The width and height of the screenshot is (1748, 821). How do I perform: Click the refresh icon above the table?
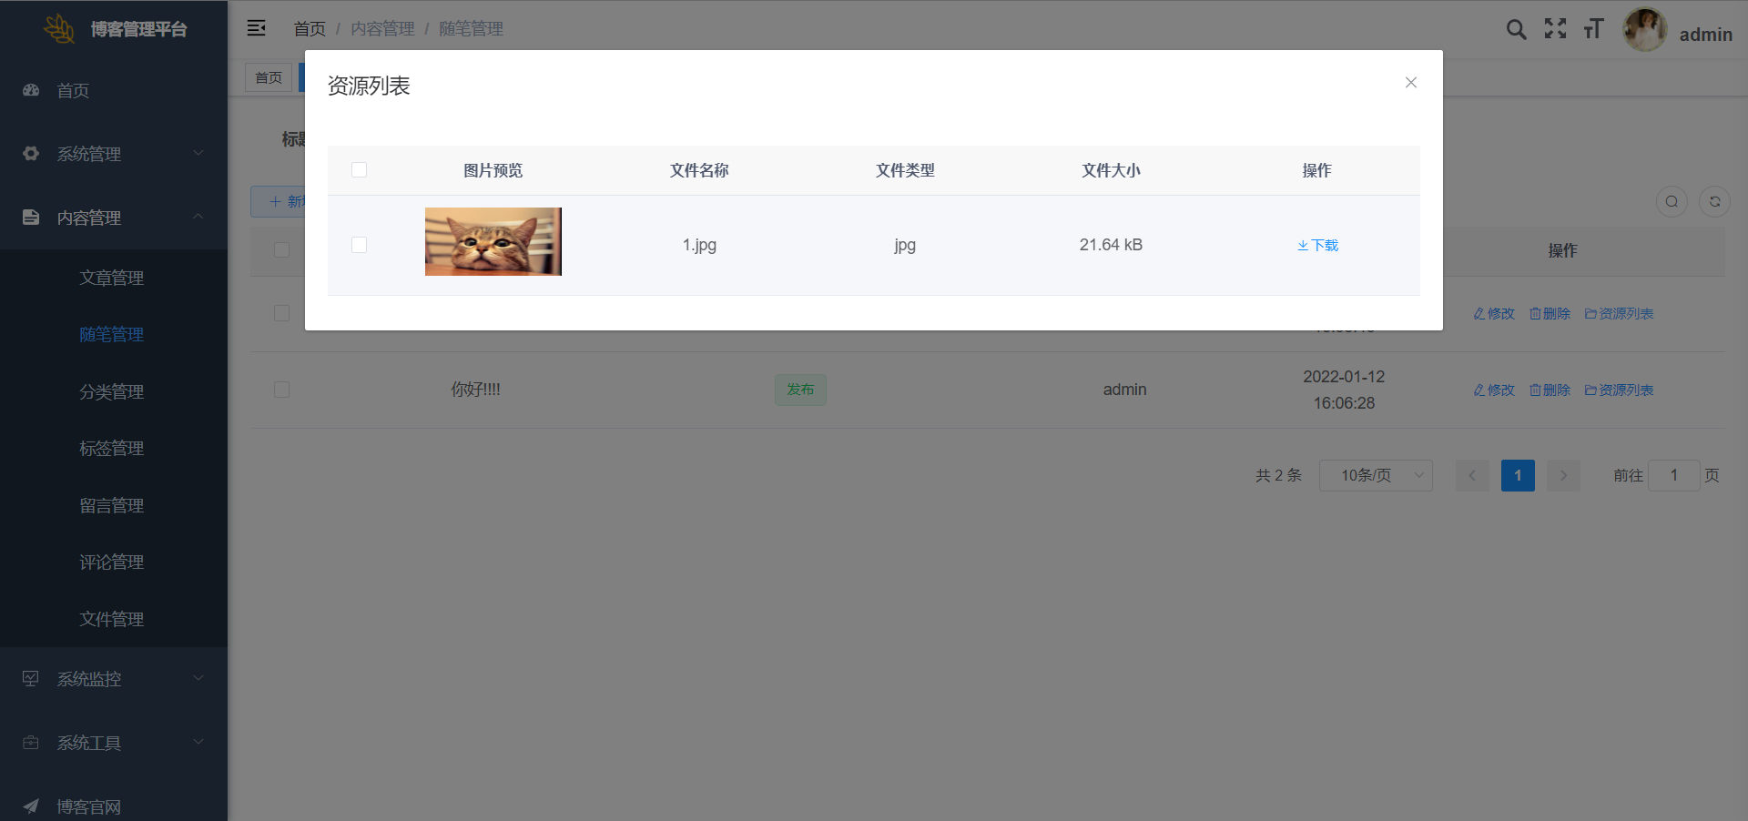pos(1714,202)
